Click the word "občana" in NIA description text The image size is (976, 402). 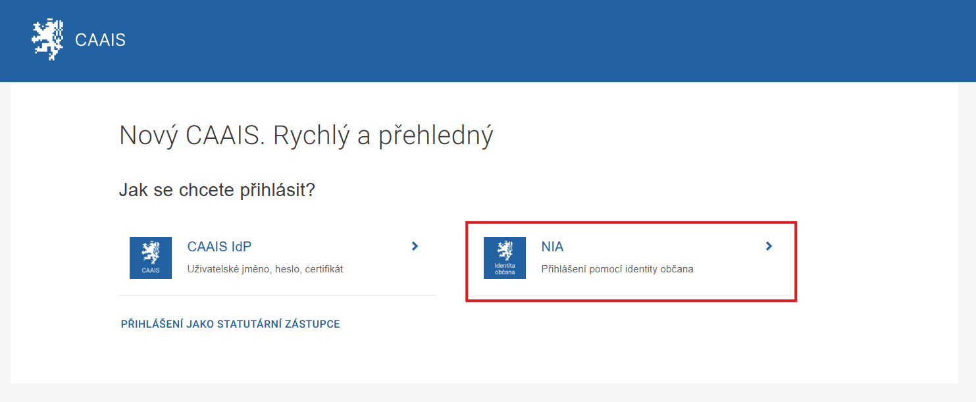click(x=677, y=269)
